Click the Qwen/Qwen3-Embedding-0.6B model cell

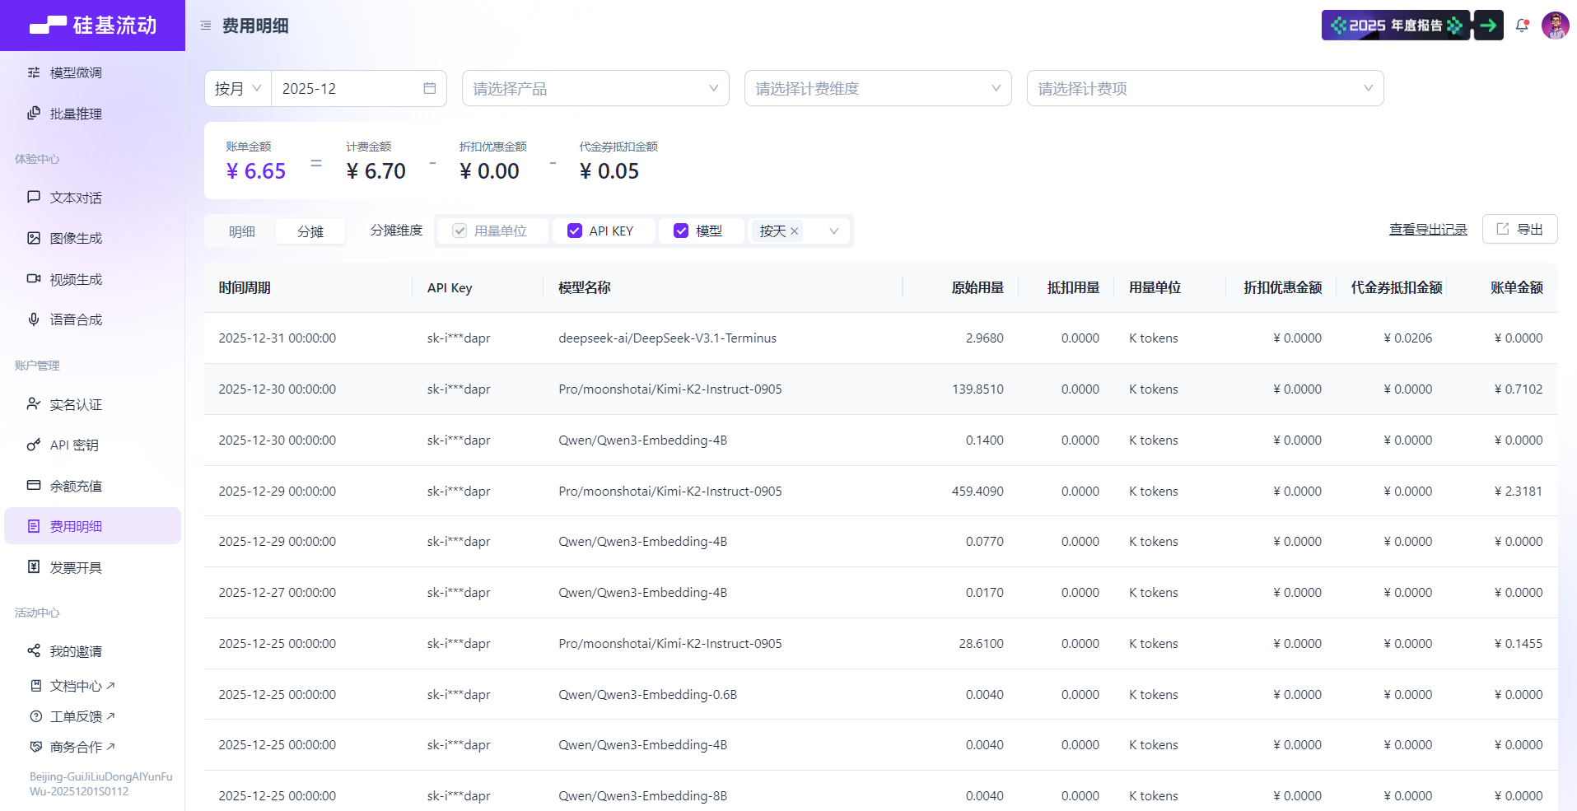647,694
